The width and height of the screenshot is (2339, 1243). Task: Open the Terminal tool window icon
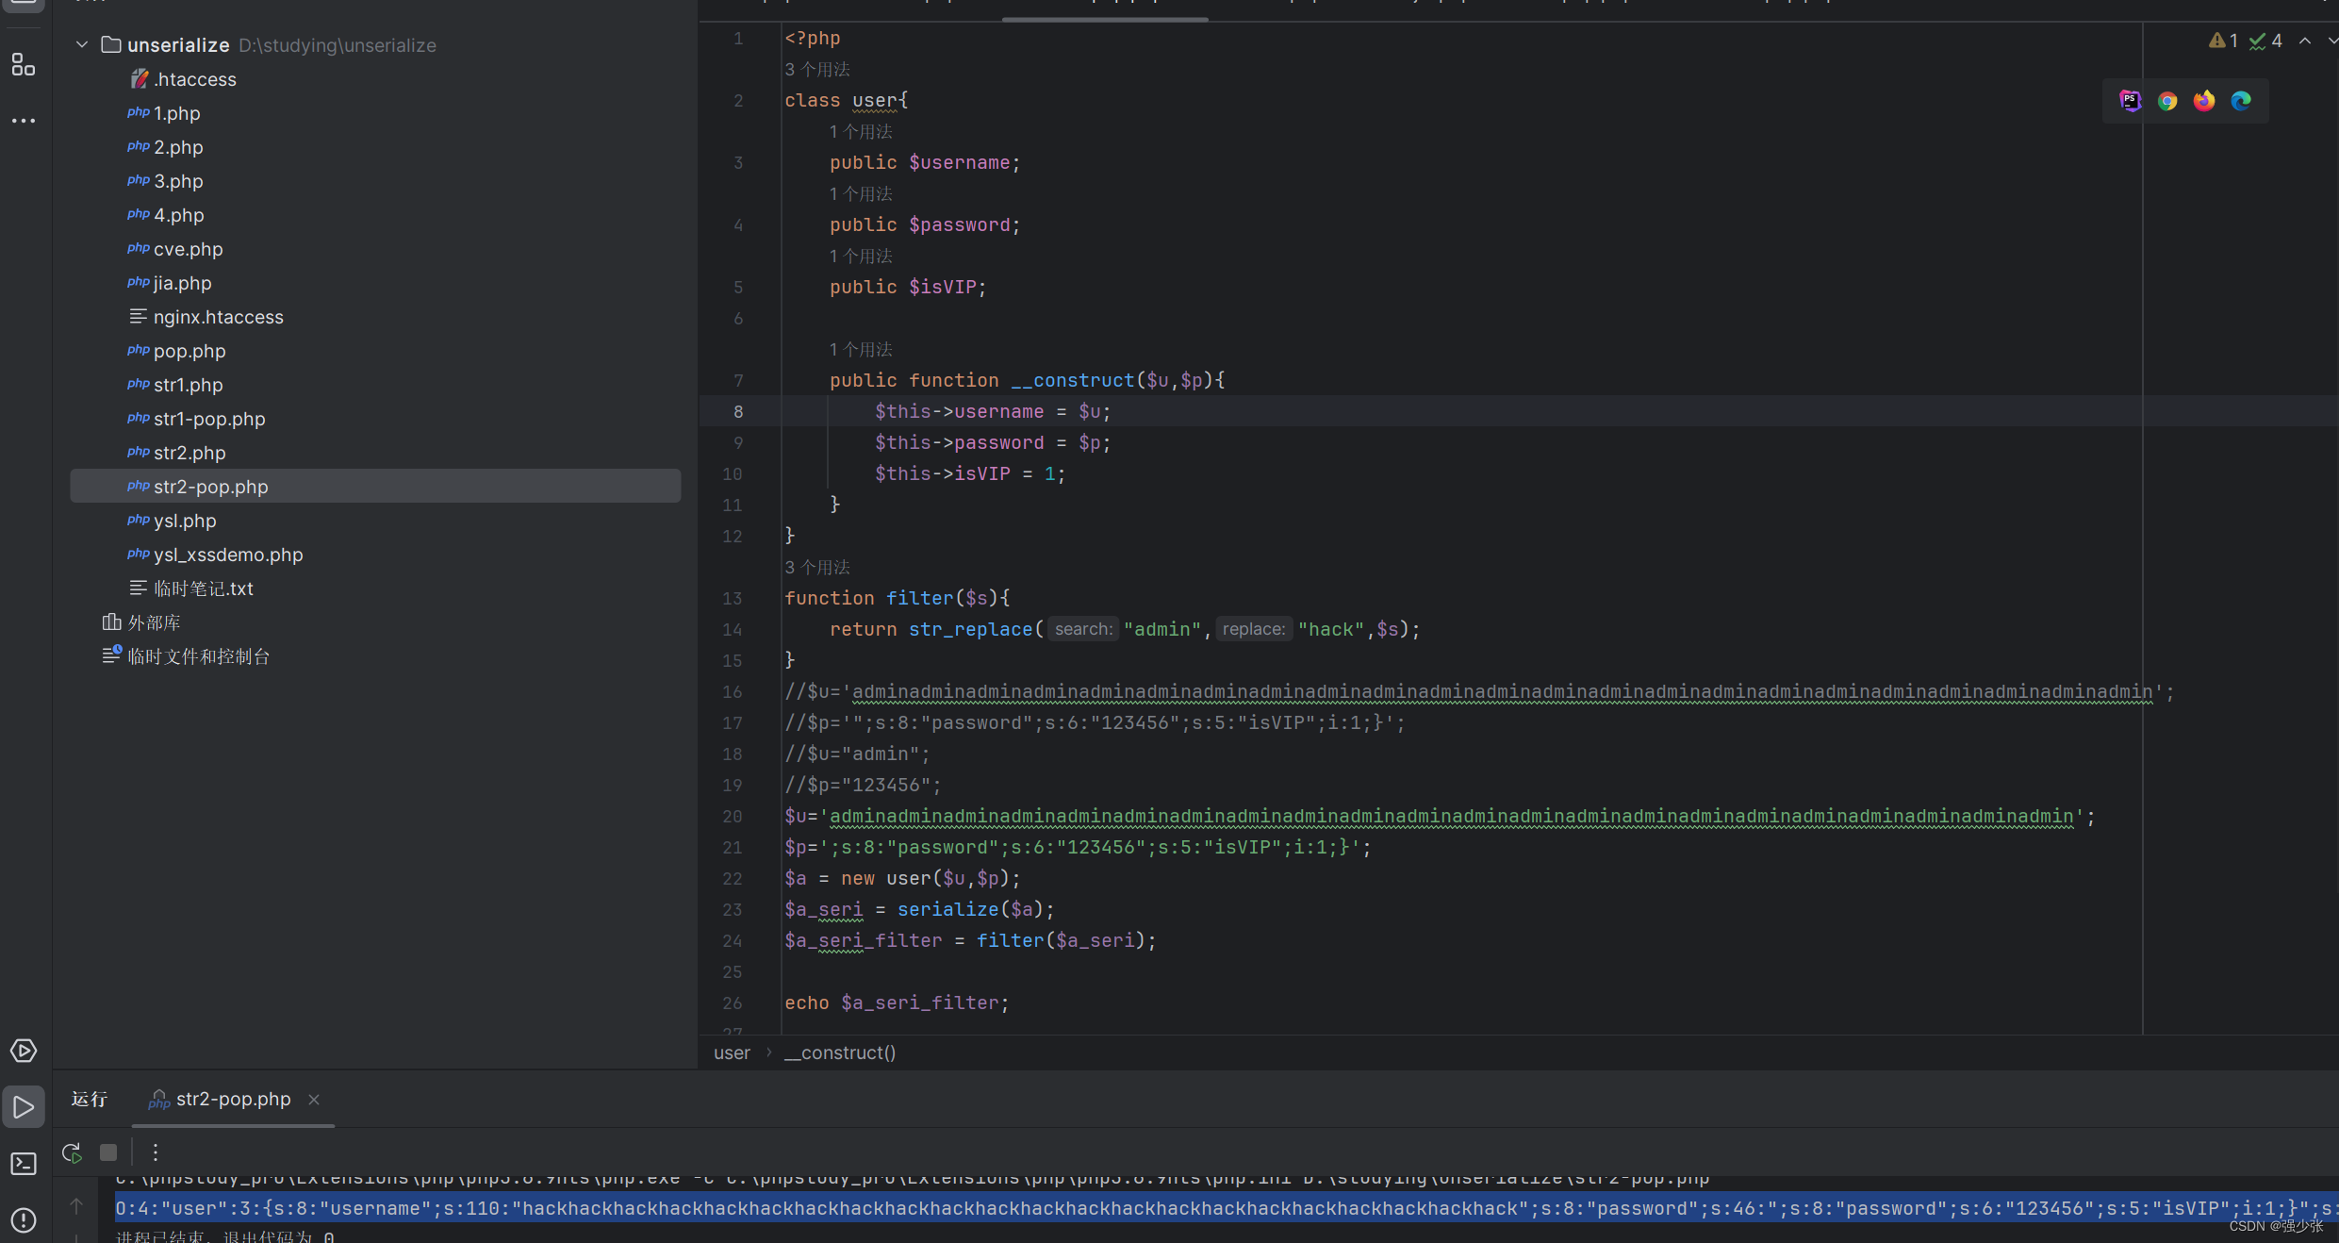click(24, 1164)
